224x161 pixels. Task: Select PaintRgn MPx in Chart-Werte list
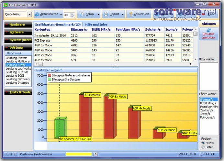(x=208, y=107)
